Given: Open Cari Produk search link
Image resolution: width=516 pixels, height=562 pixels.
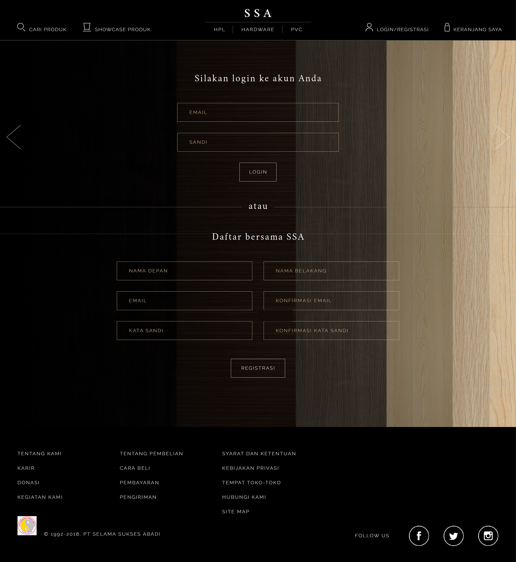Looking at the screenshot, I should click(x=48, y=30).
